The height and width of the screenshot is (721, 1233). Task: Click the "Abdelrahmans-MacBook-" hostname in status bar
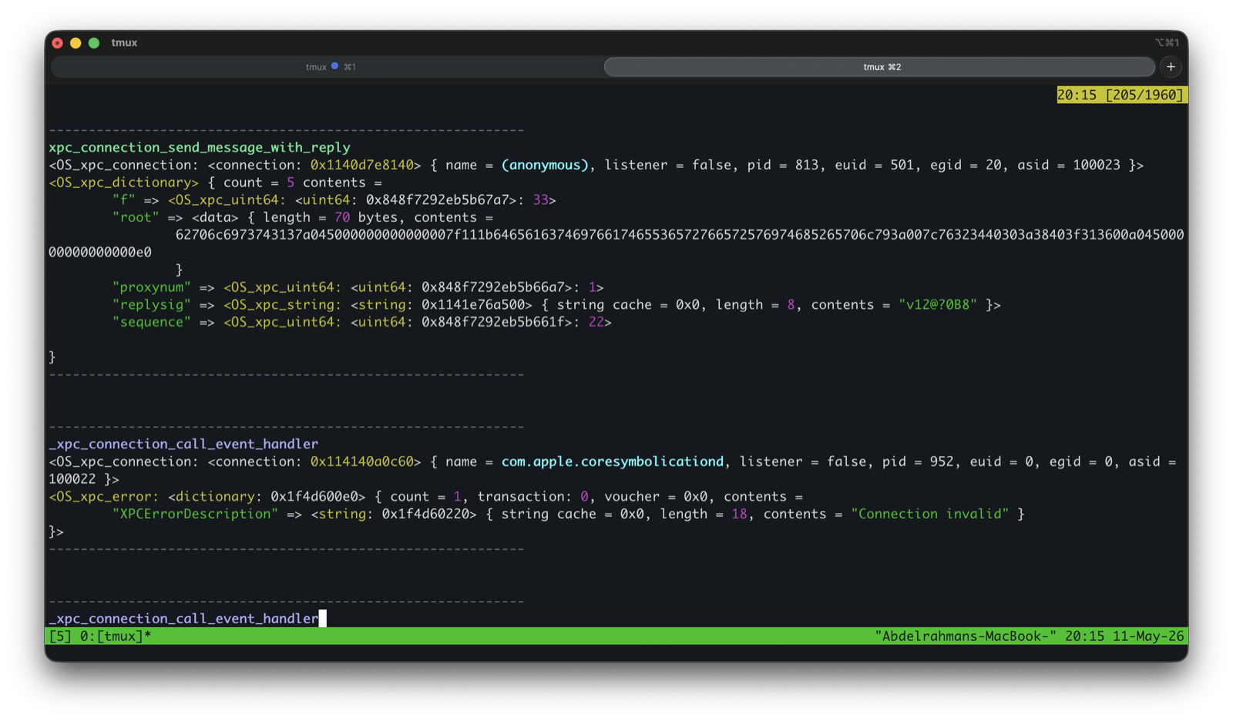tap(966, 636)
